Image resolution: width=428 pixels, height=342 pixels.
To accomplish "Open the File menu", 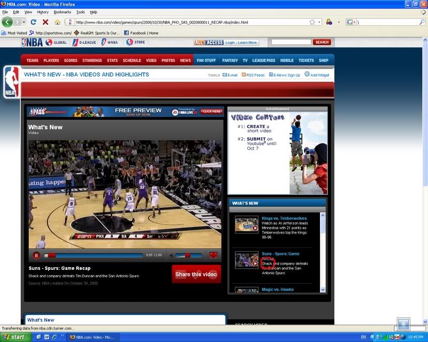I will [5, 12].
